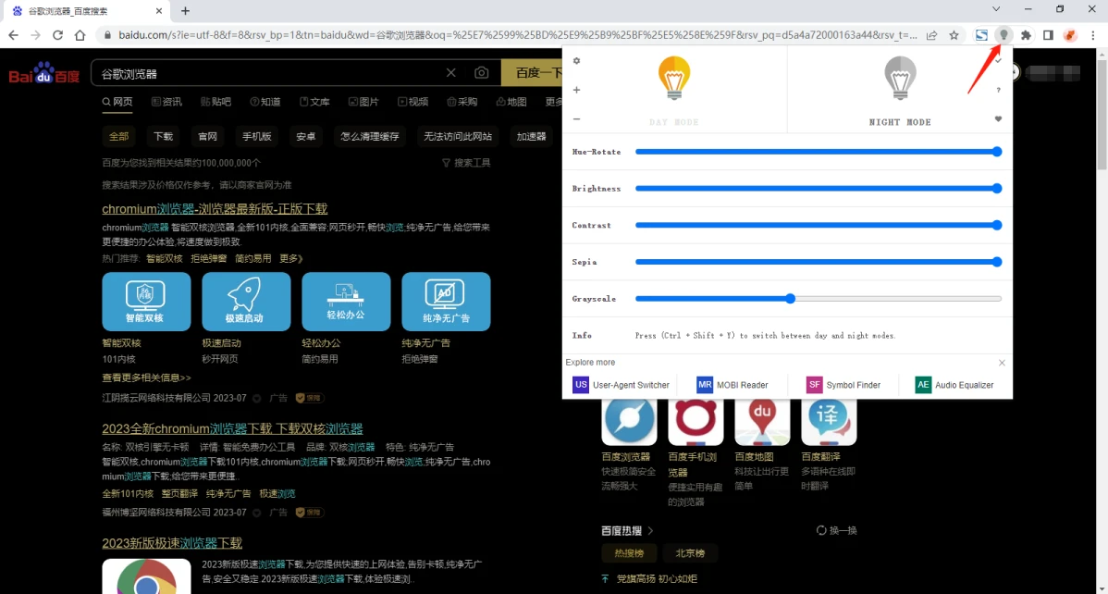Select the 视频 search tab
This screenshot has height=594, width=1108.
[x=412, y=102]
